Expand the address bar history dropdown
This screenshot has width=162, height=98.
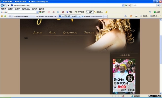click(123, 5)
